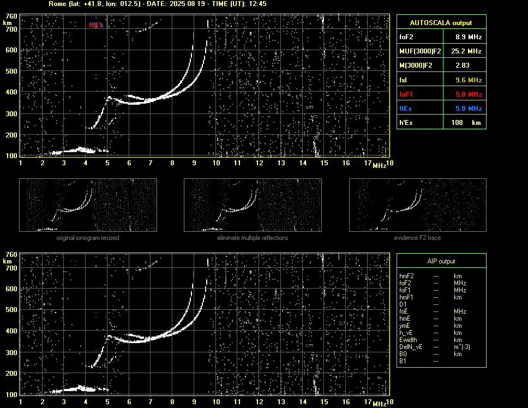This screenshot has height=408, width=528.
Task: Open the 'original ionogram resized' thumbnail
Action: (x=88, y=205)
